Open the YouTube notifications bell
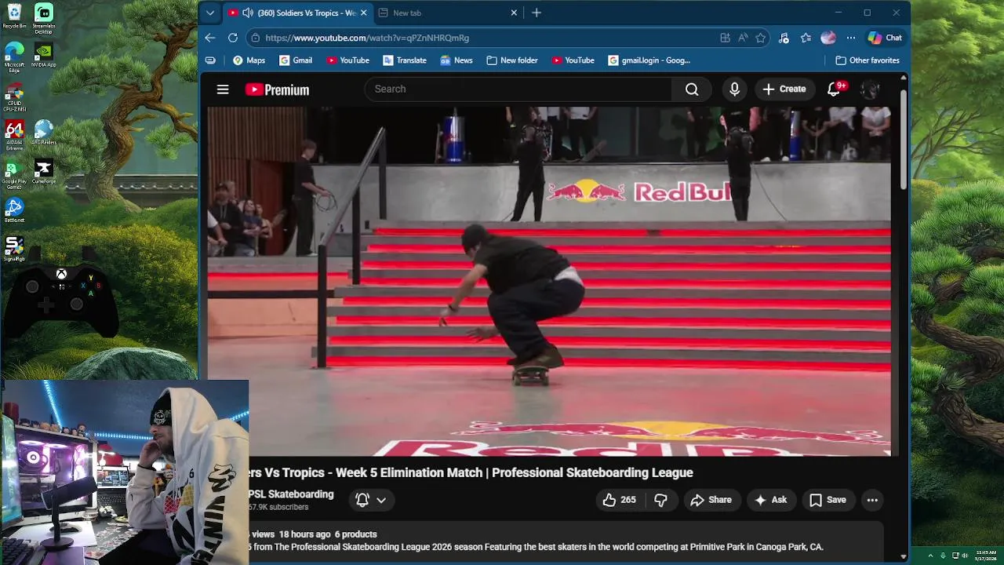 (834, 89)
